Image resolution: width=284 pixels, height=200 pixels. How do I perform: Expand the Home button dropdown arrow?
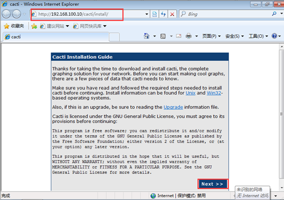point(154,36)
